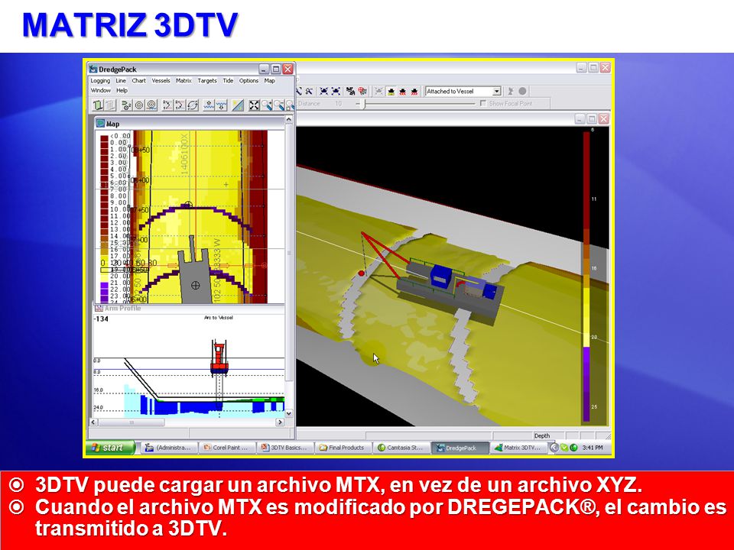Click the flag target marker toolbar icon
This screenshot has height=550, width=734.
pyautogui.click(x=126, y=105)
